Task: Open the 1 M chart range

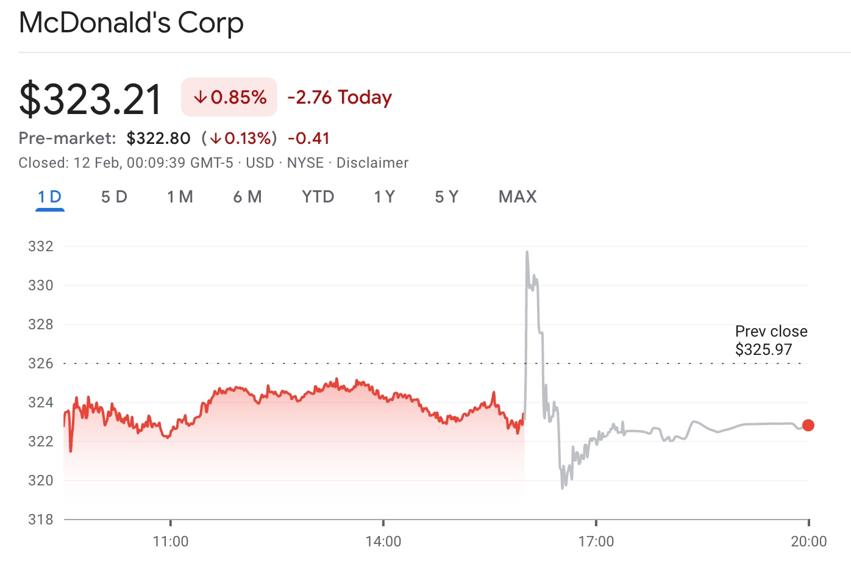Action: (x=180, y=197)
